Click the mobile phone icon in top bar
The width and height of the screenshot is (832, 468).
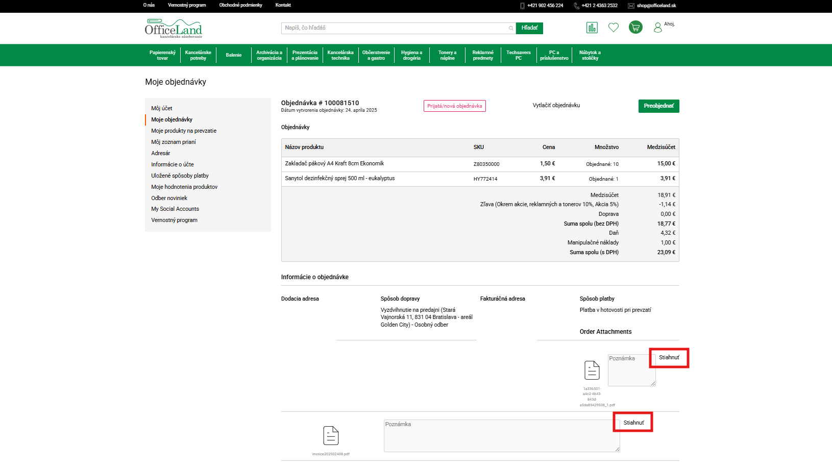(x=522, y=6)
